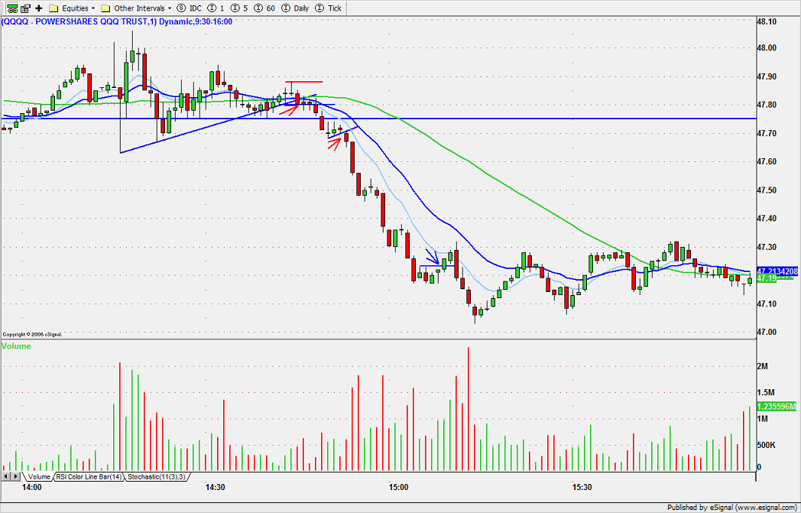Open the RSI Color Line Bar(14) tab
This screenshot has width=801, height=513.
(89, 477)
